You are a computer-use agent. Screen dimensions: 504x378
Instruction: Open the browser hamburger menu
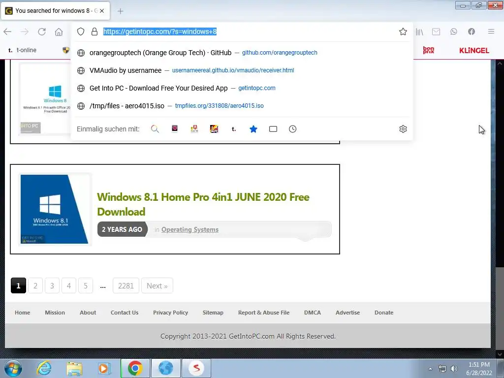coord(491,31)
